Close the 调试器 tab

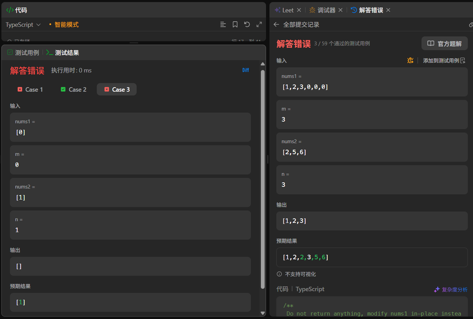[x=341, y=10]
